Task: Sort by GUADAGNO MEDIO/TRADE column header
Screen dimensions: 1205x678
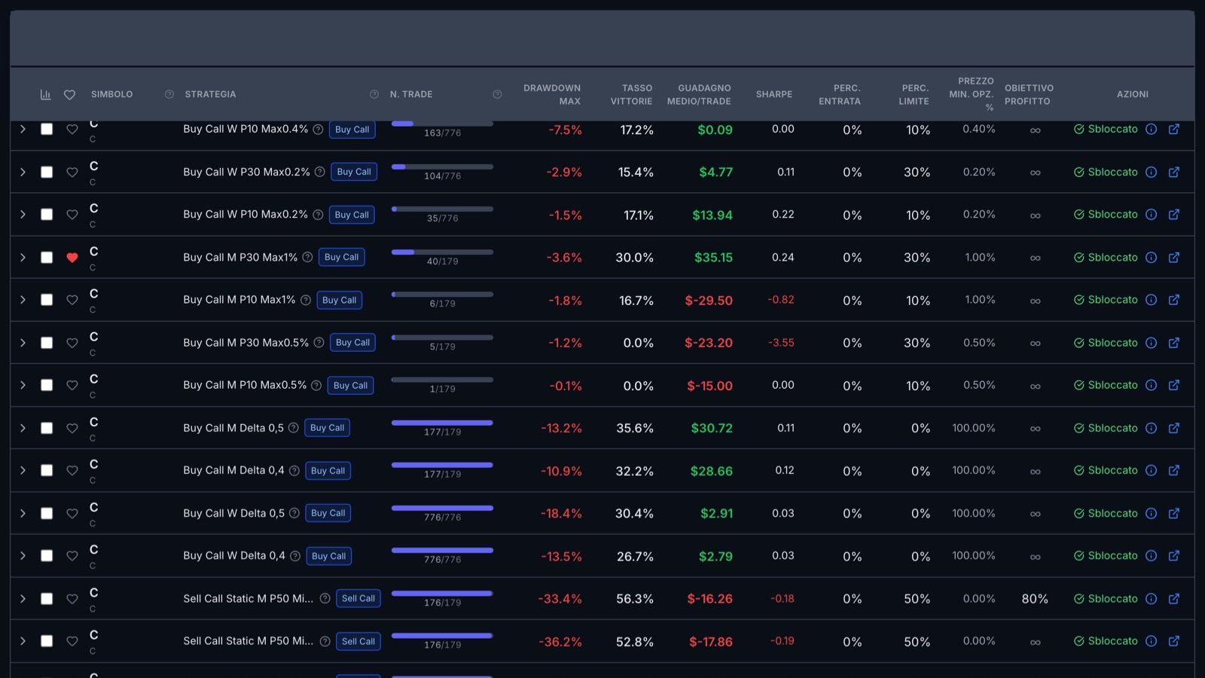Action: [x=699, y=95]
